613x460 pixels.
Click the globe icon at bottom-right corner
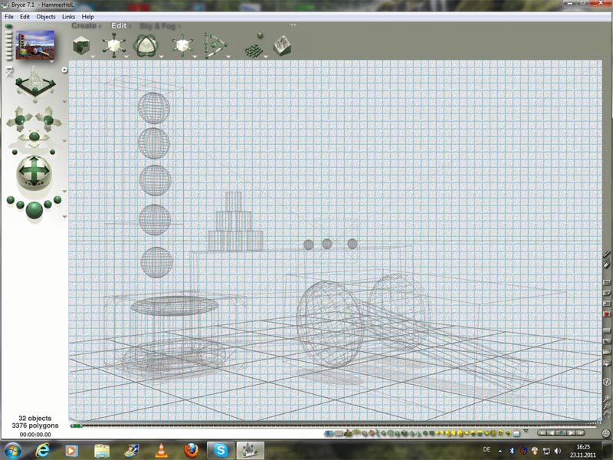(x=606, y=433)
